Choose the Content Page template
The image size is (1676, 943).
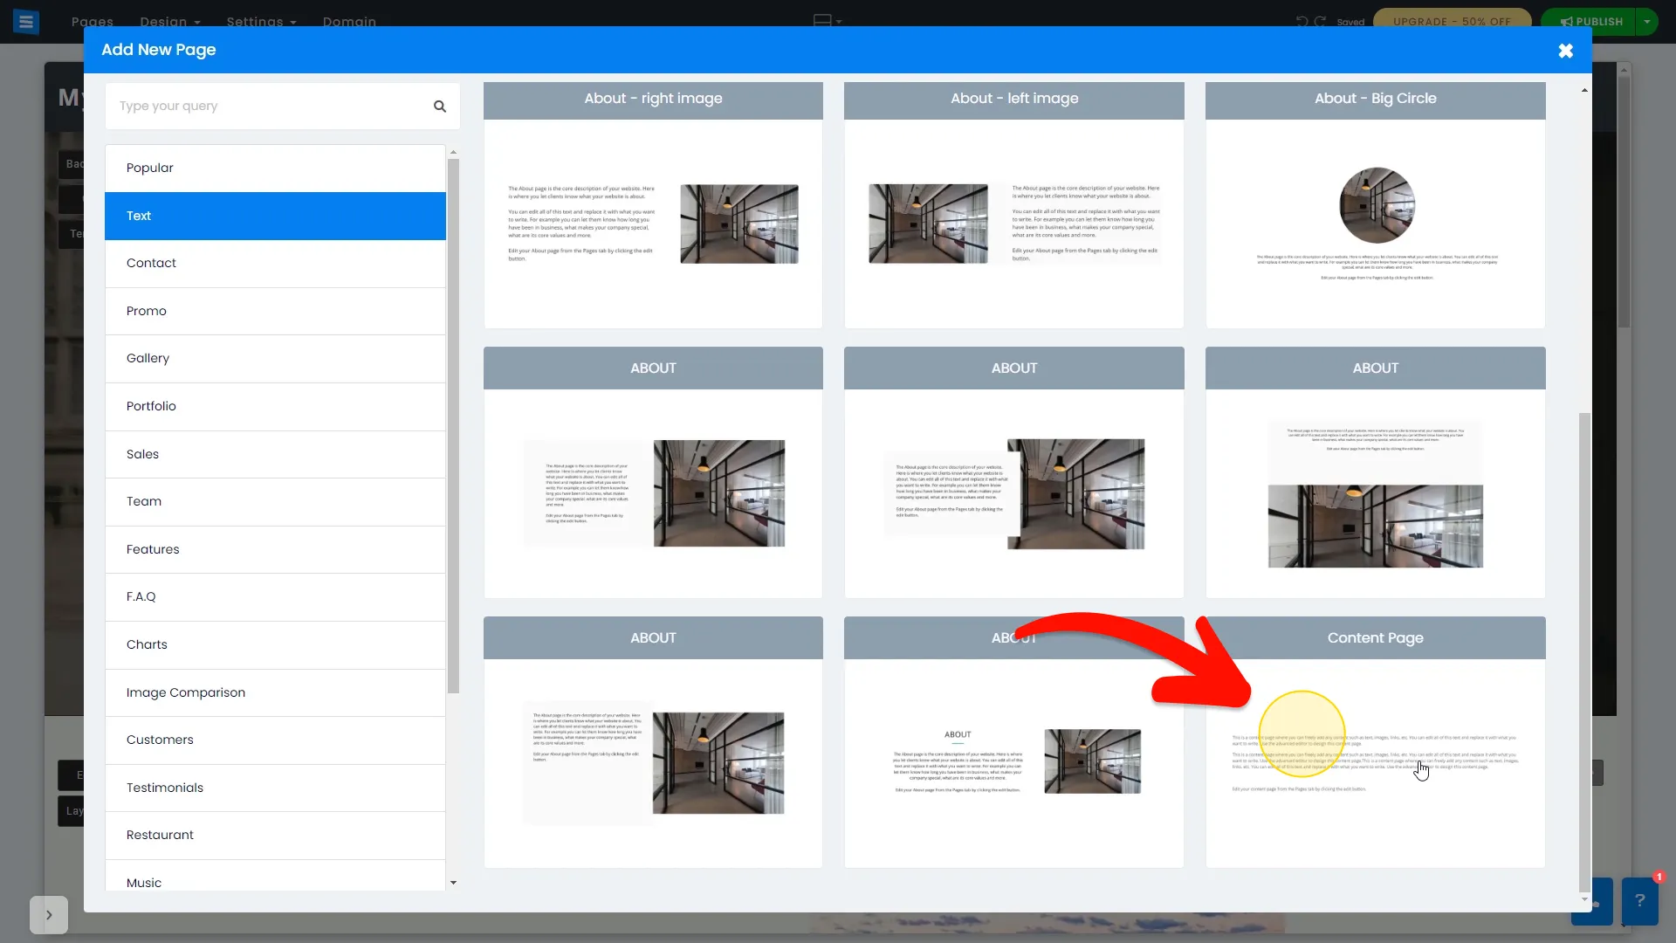point(1375,742)
